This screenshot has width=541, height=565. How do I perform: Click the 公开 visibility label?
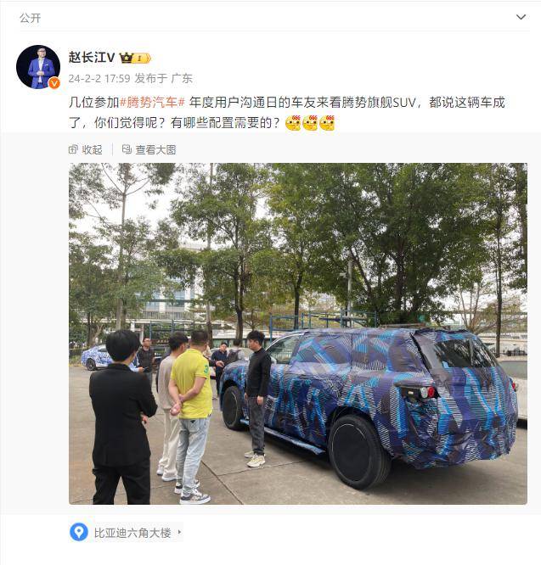(x=31, y=18)
